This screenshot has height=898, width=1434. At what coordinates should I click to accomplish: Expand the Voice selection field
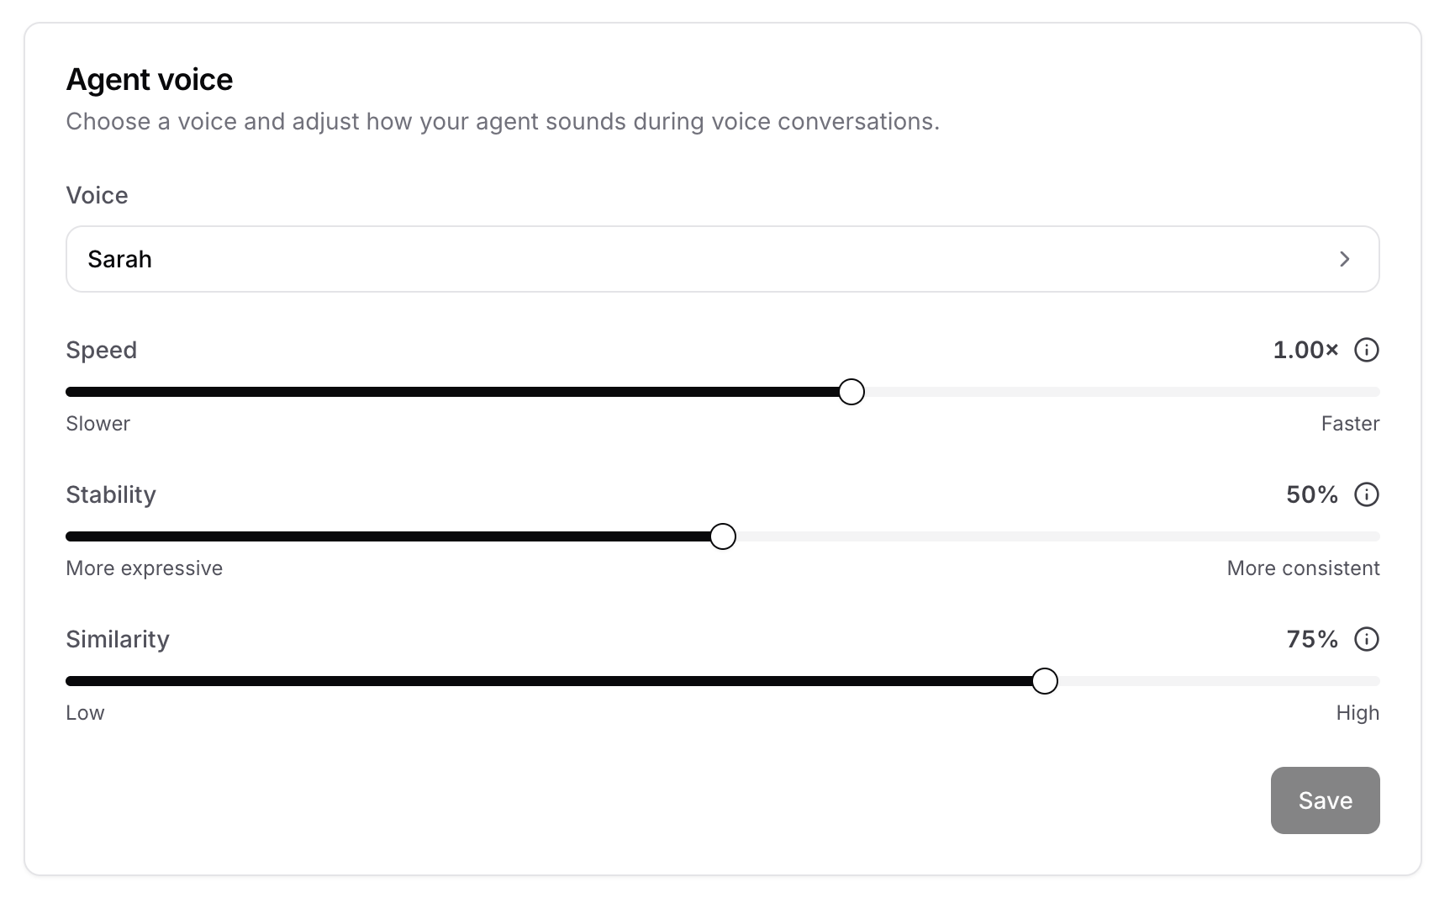(x=723, y=259)
